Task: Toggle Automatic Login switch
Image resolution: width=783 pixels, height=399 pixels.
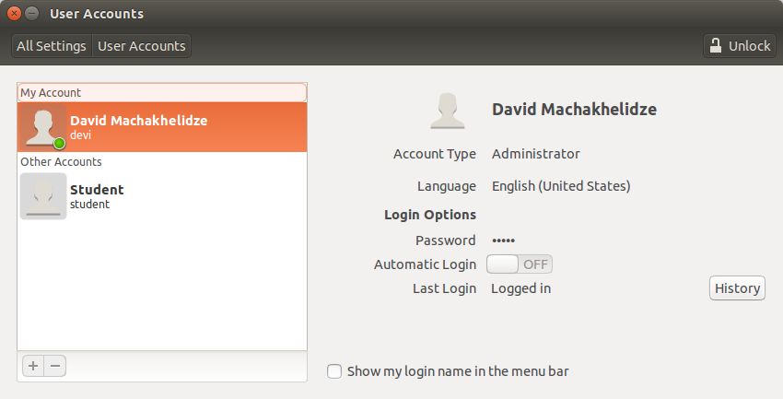Action: (520, 264)
